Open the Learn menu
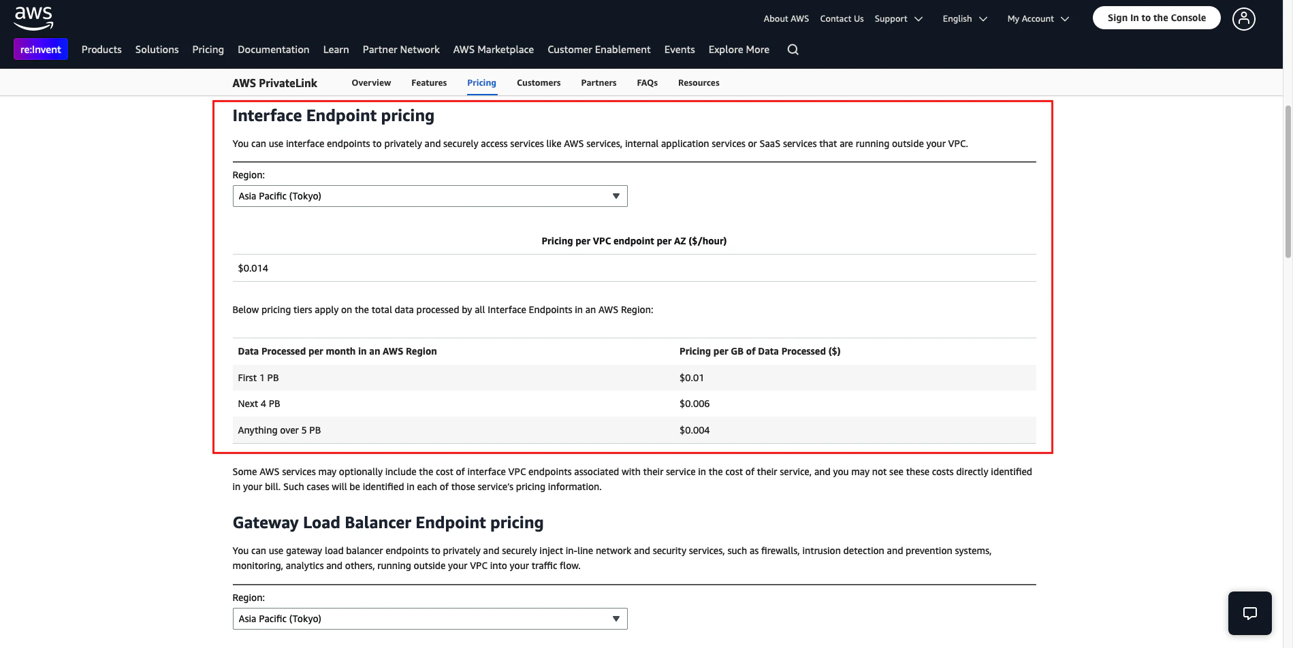 click(336, 50)
